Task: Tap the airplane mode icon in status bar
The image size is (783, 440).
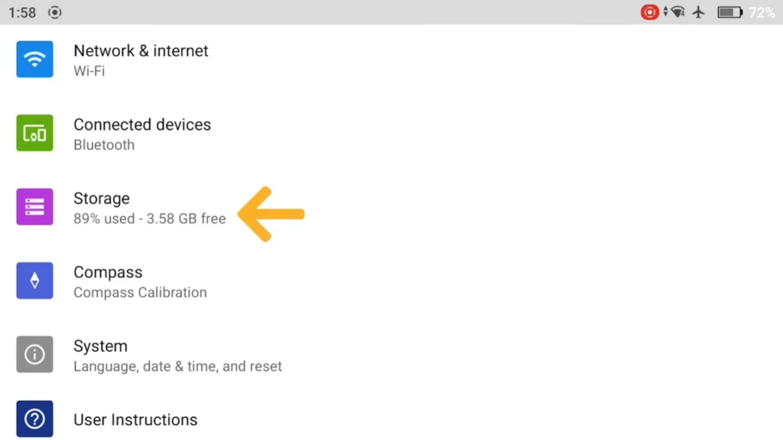Action: pos(699,12)
